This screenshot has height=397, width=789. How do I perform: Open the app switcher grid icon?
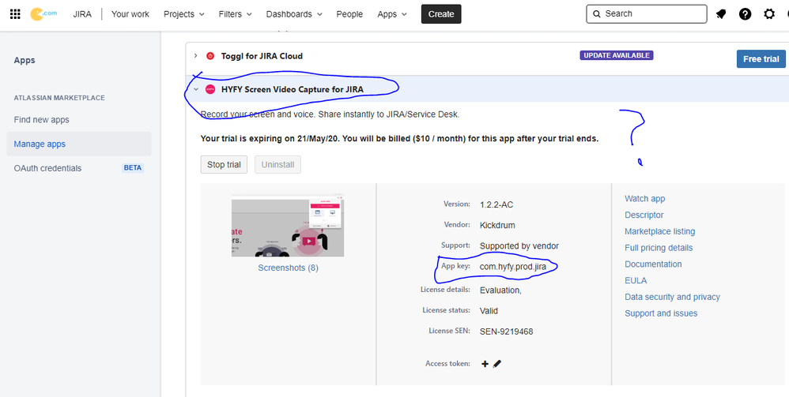pos(15,14)
